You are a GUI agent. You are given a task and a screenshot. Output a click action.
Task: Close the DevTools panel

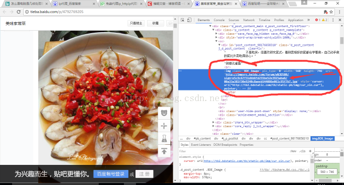[340, 20]
